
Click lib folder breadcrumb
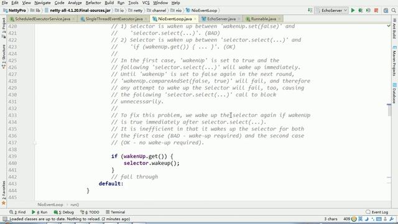click(x=35, y=11)
